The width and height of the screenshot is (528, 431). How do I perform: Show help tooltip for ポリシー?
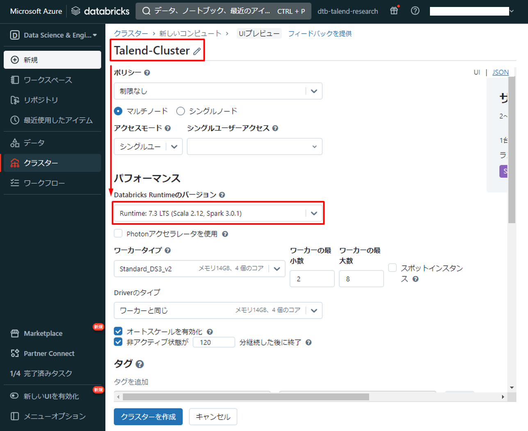147,73
